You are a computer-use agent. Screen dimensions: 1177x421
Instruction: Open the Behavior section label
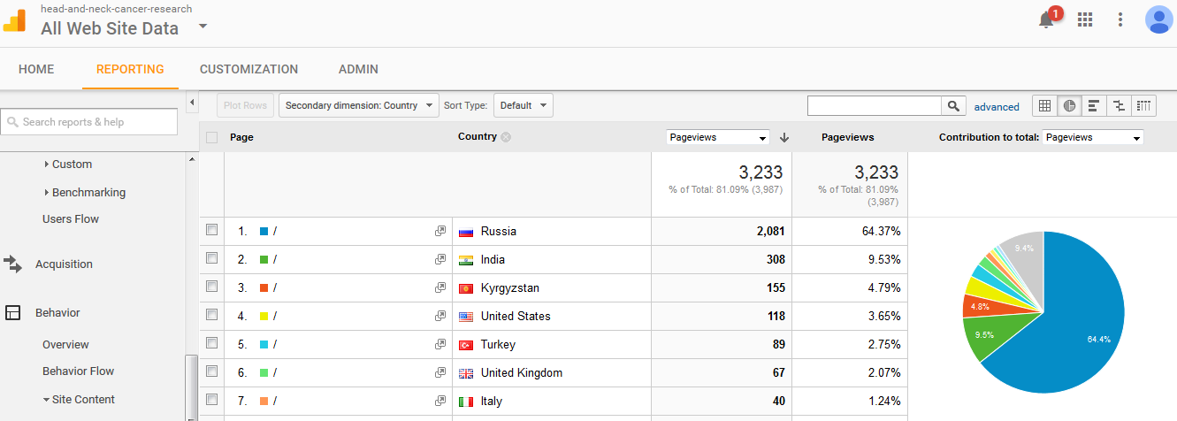(x=57, y=312)
